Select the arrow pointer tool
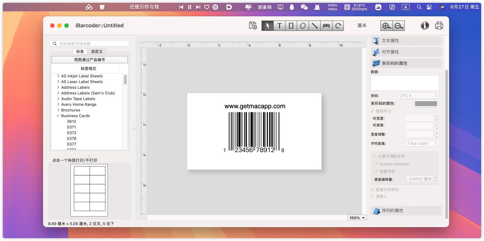The width and height of the screenshot is (484, 241). click(268, 26)
